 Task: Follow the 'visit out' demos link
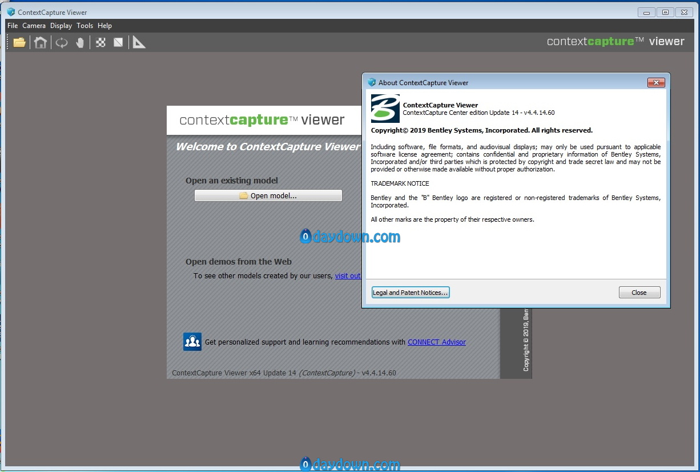click(348, 275)
